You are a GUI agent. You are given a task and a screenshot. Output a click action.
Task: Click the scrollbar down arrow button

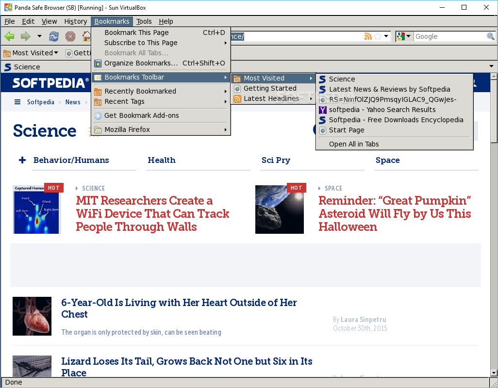494,372
